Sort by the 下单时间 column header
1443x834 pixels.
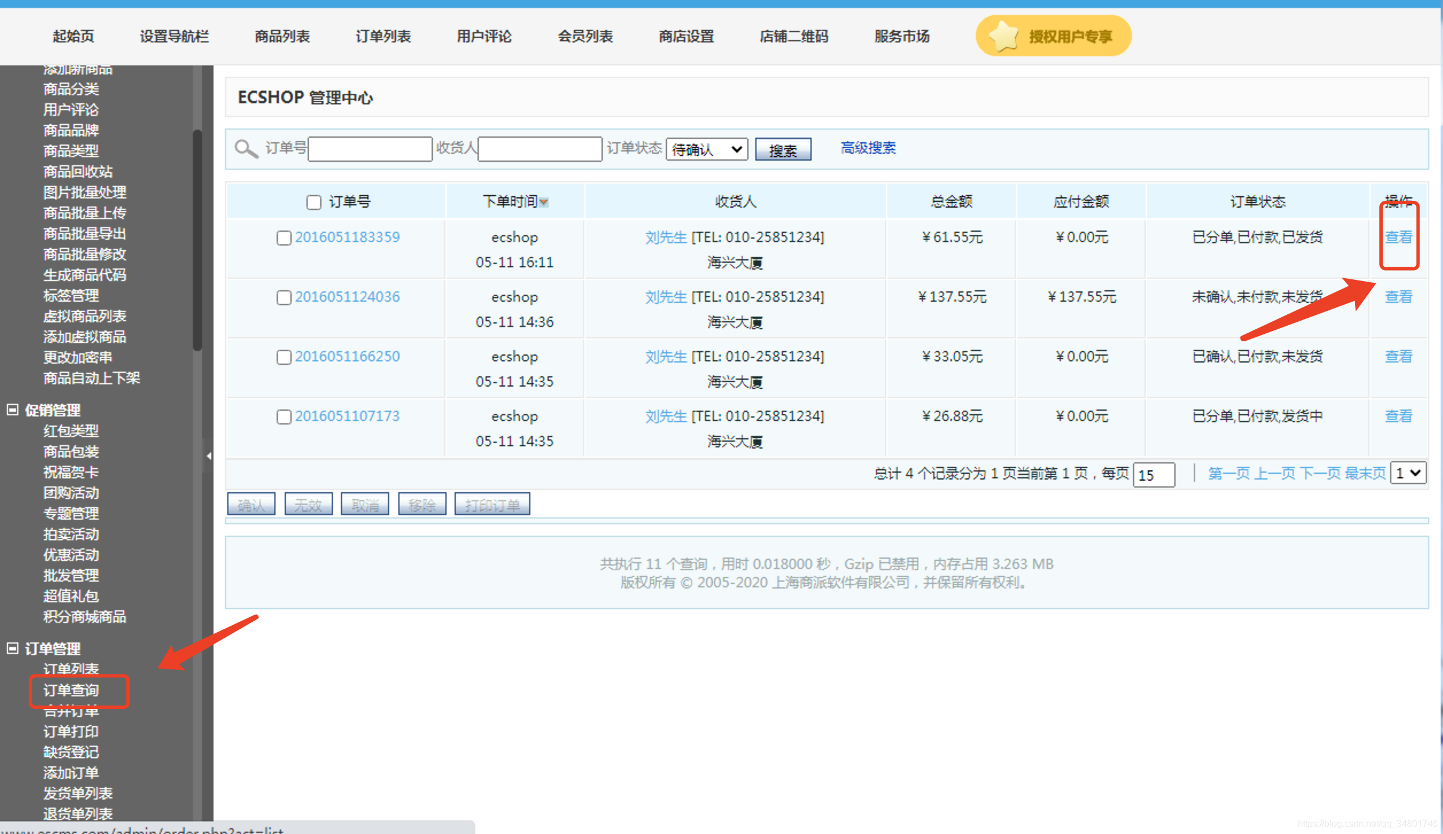[x=510, y=201]
